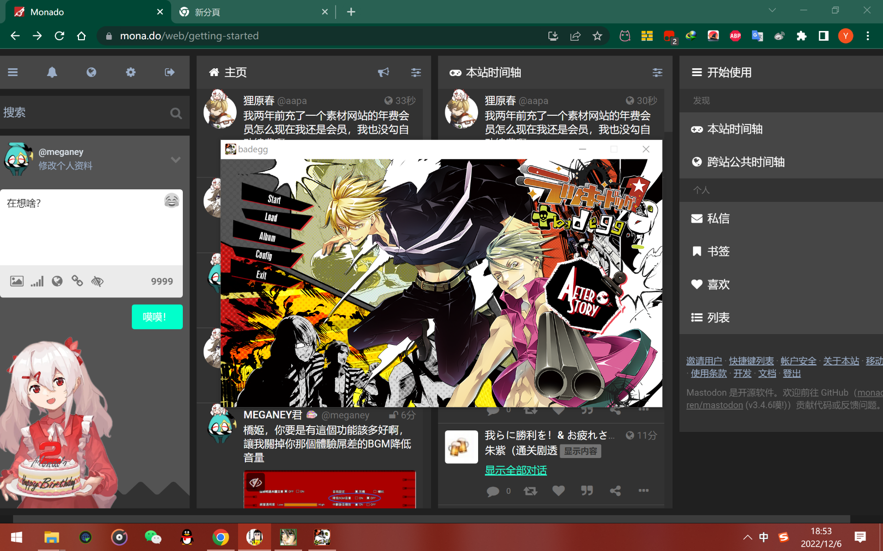This screenshot has width=883, height=551.
Task: Attach an image with the media icon
Action: coord(17,281)
